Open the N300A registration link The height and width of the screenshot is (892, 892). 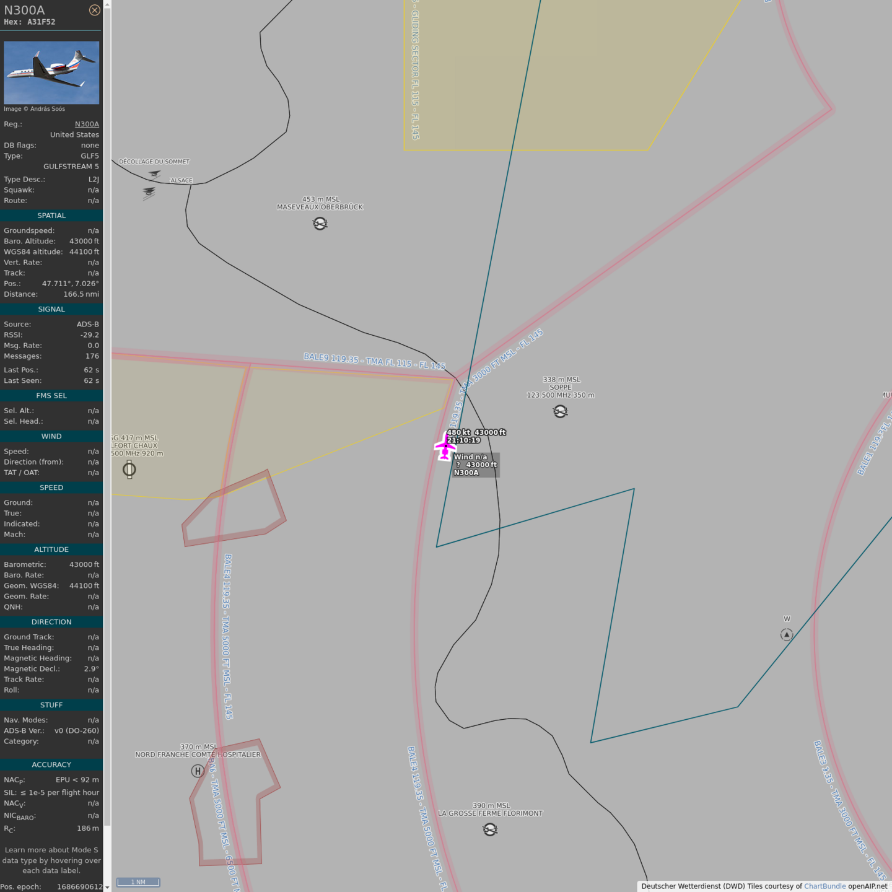(x=87, y=124)
